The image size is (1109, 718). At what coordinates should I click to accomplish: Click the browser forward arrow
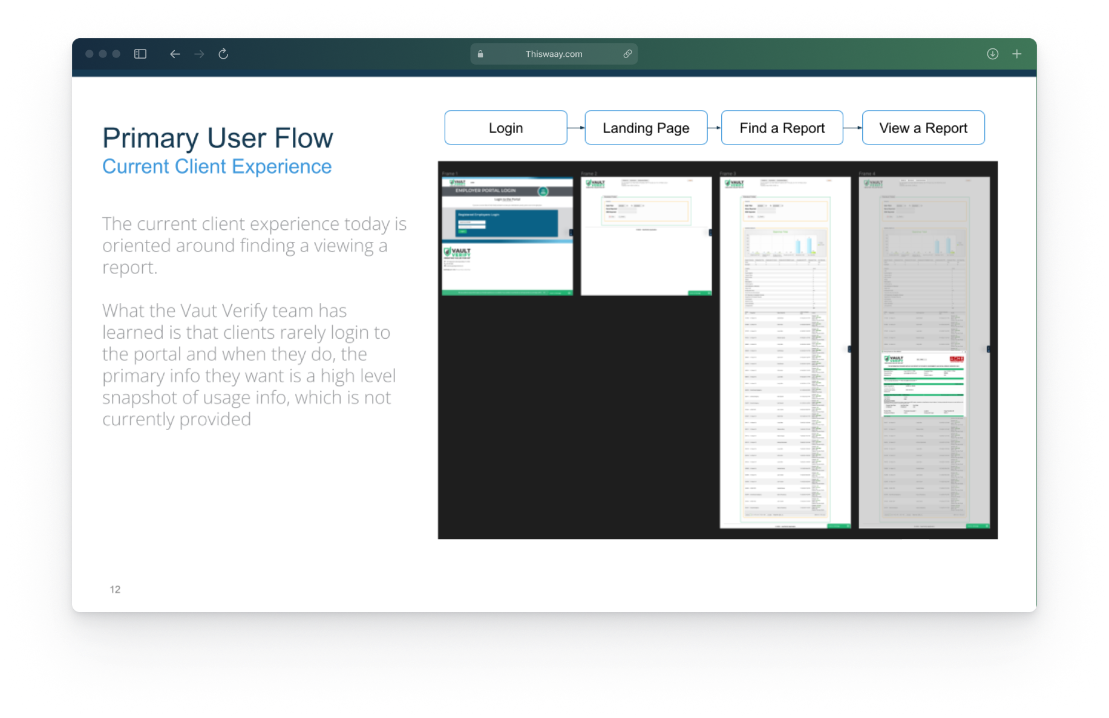tap(199, 54)
